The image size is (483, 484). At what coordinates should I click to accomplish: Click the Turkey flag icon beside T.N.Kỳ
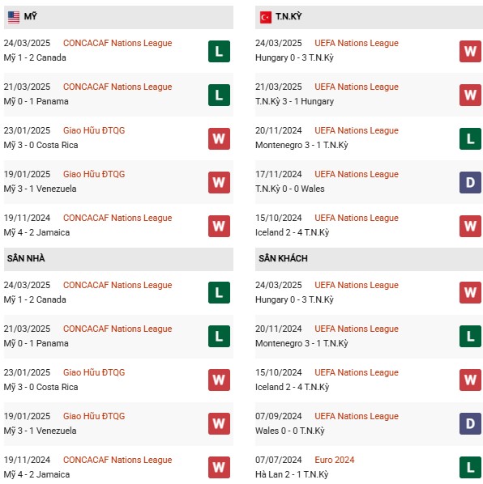click(x=266, y=17)
